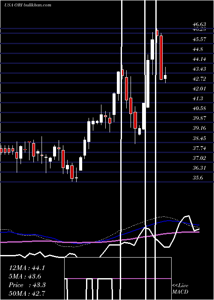Image resolution: width=214 pixels, height=300 pixels.
Task: Select the 44.8 price axis label
Action: click(x=198, y=49)
